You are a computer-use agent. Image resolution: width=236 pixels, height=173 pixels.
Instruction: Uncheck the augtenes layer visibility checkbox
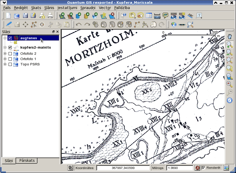click(10, 38)
